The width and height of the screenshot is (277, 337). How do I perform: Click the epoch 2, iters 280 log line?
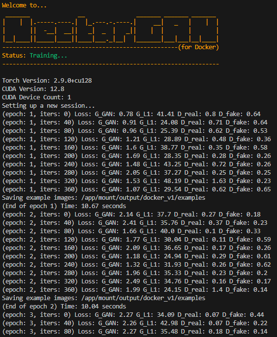coord(135,273)
